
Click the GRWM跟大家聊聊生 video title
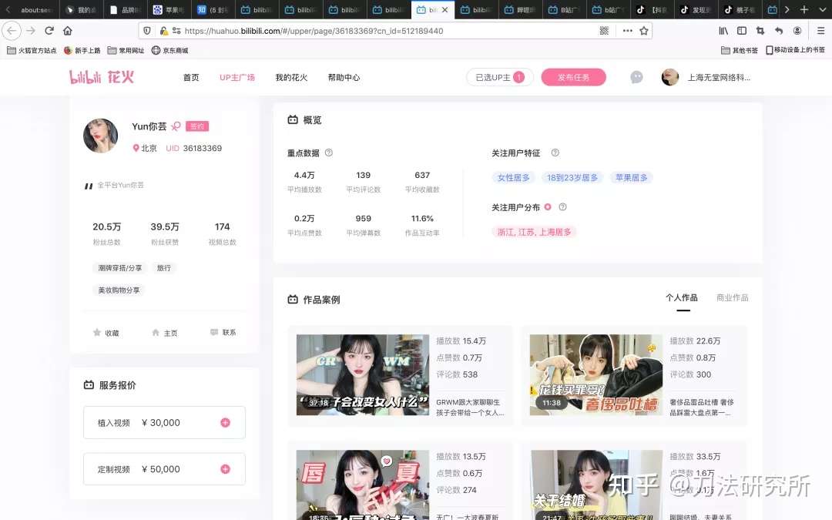click(x=470, y=407)
